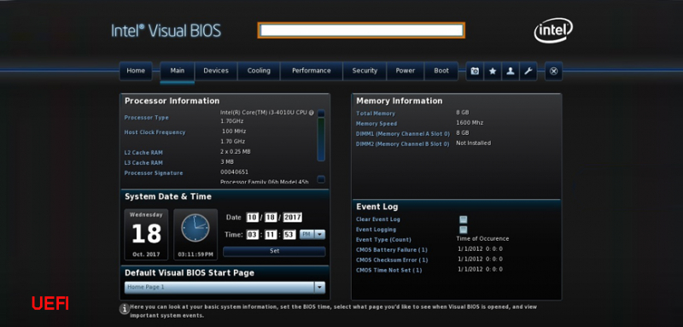Viewport: 683px width, 327px height.
Task: Select the Main tab
Action: point(178,71)
